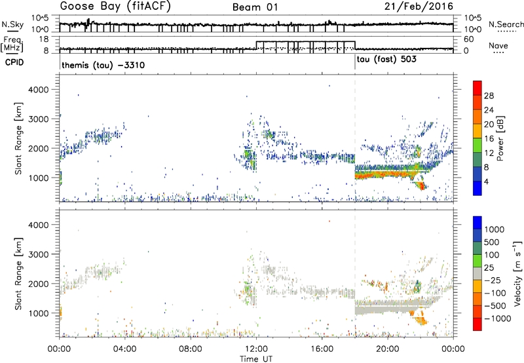Click the '60' label on the Nave axis
The image size is (524, 363).
tap(469, 39)
